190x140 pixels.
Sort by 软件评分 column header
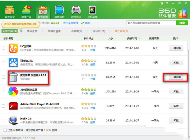point(89,38)
